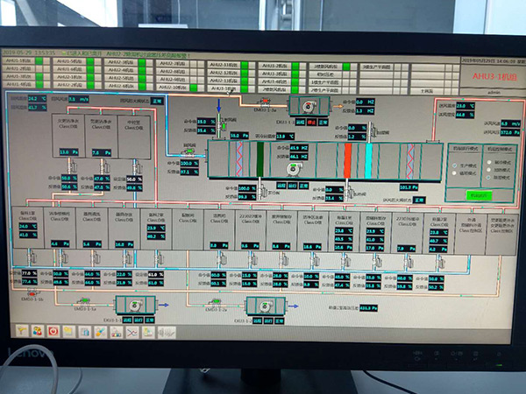
Task: Click the green EMD3-1-1a damper
Action: (84, 301)
